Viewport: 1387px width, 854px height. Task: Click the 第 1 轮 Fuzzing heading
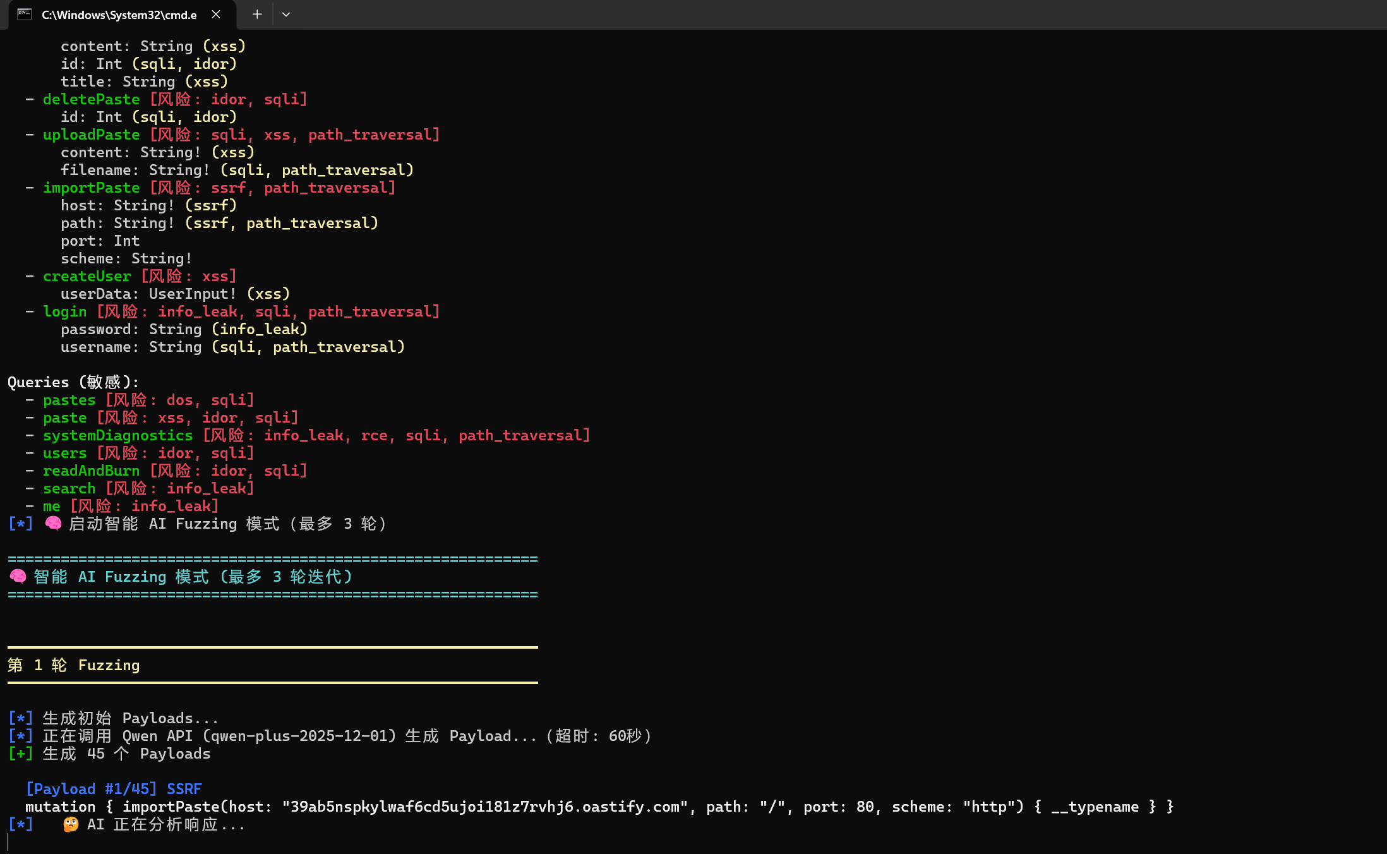pyautogui.click(x=73, y=665)
